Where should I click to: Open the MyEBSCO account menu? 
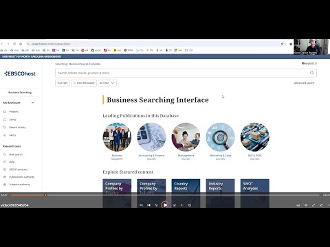(x=309, y=64)
